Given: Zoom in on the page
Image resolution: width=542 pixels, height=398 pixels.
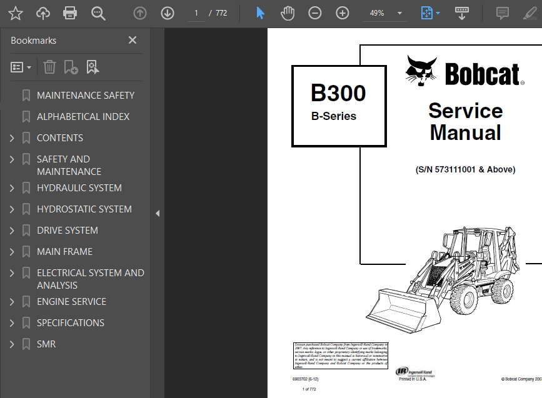Looking at the screenshot, I should click(x=342, y=12).
